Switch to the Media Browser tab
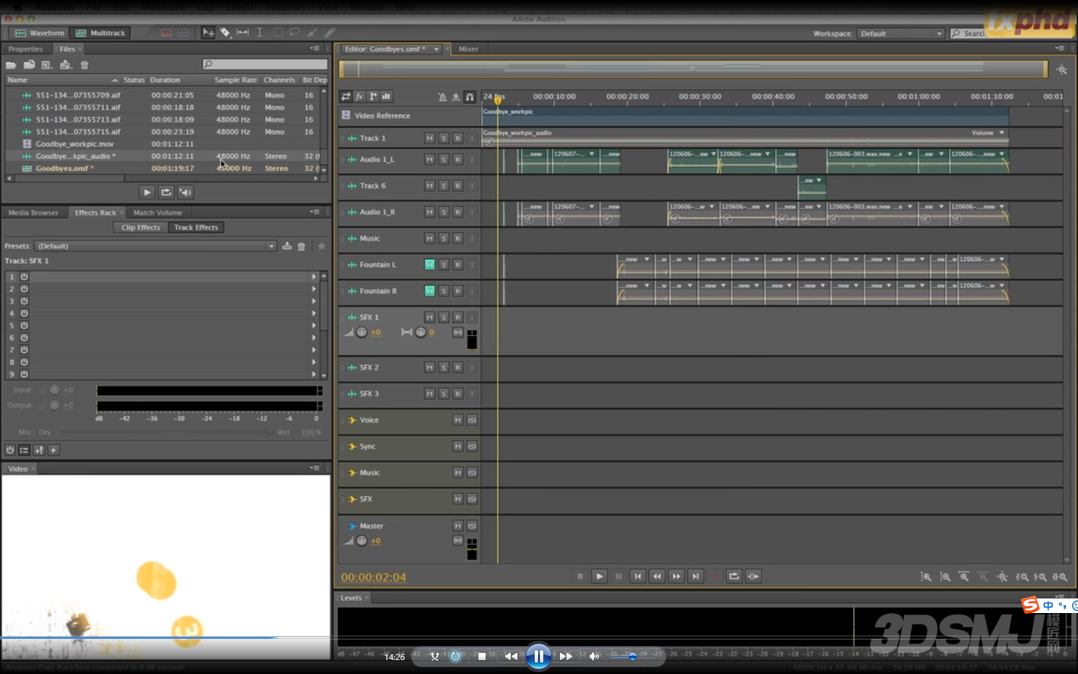This screenshot has height=674, width=1078. point(33,213)
